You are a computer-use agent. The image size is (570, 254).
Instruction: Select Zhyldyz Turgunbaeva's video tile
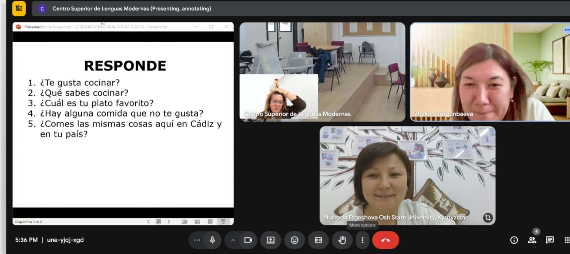pos(490,71)
